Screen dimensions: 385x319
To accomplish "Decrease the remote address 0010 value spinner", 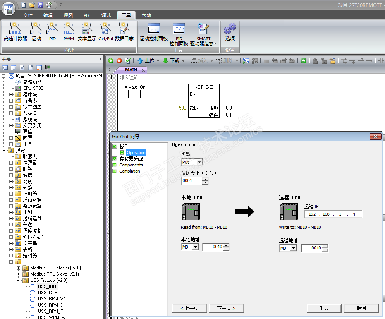I will (x=325, y=250).
